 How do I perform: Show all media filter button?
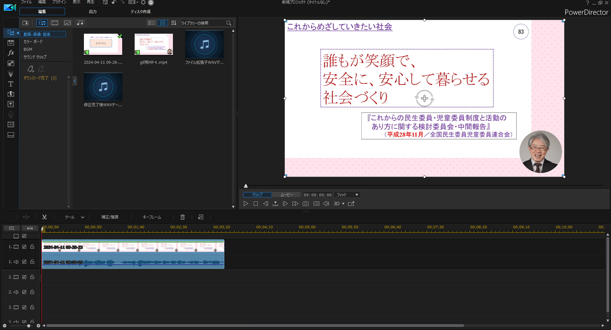[42, 23]
